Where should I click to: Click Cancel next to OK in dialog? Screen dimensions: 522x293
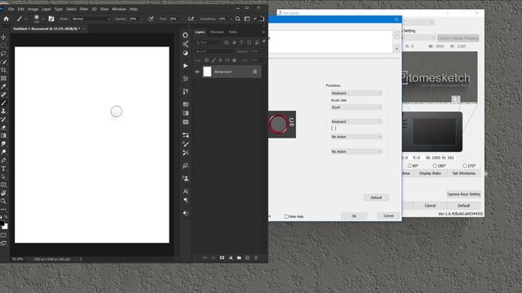pos(388,216)
